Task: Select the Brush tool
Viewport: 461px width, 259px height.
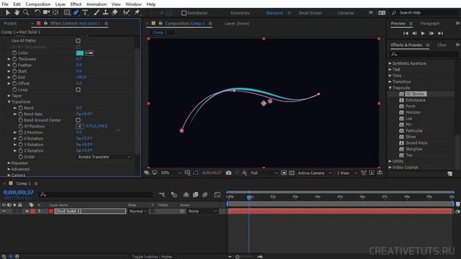Action: tap(96, 12)
